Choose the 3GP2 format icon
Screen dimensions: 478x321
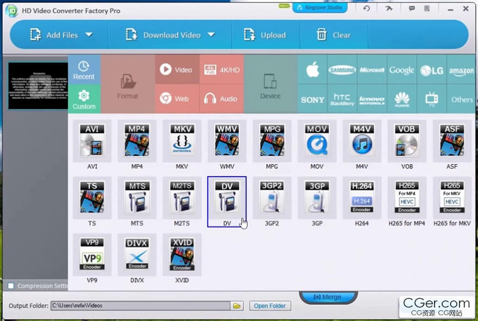272,198
